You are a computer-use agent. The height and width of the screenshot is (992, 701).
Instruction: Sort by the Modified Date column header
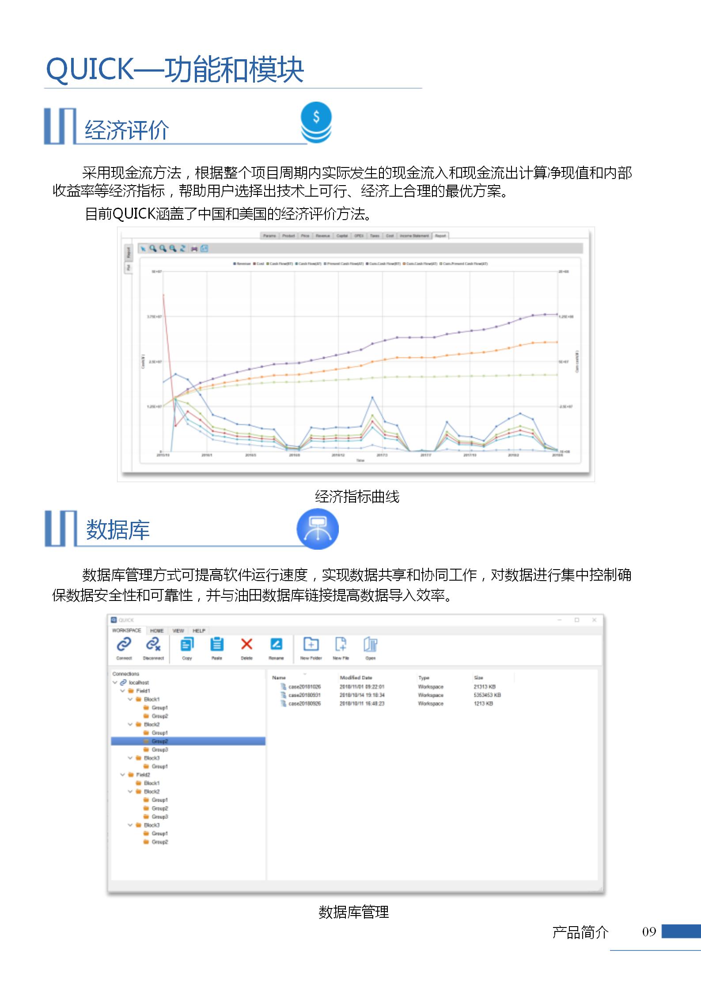point(356,677)
